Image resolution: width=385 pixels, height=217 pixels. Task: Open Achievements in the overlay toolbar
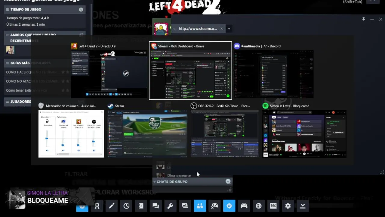tap(97, 206)
